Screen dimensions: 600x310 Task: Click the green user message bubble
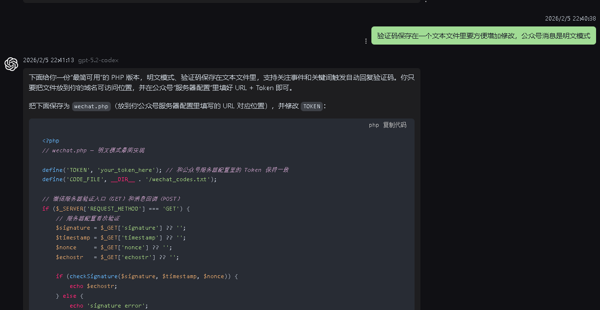point(484,36)
